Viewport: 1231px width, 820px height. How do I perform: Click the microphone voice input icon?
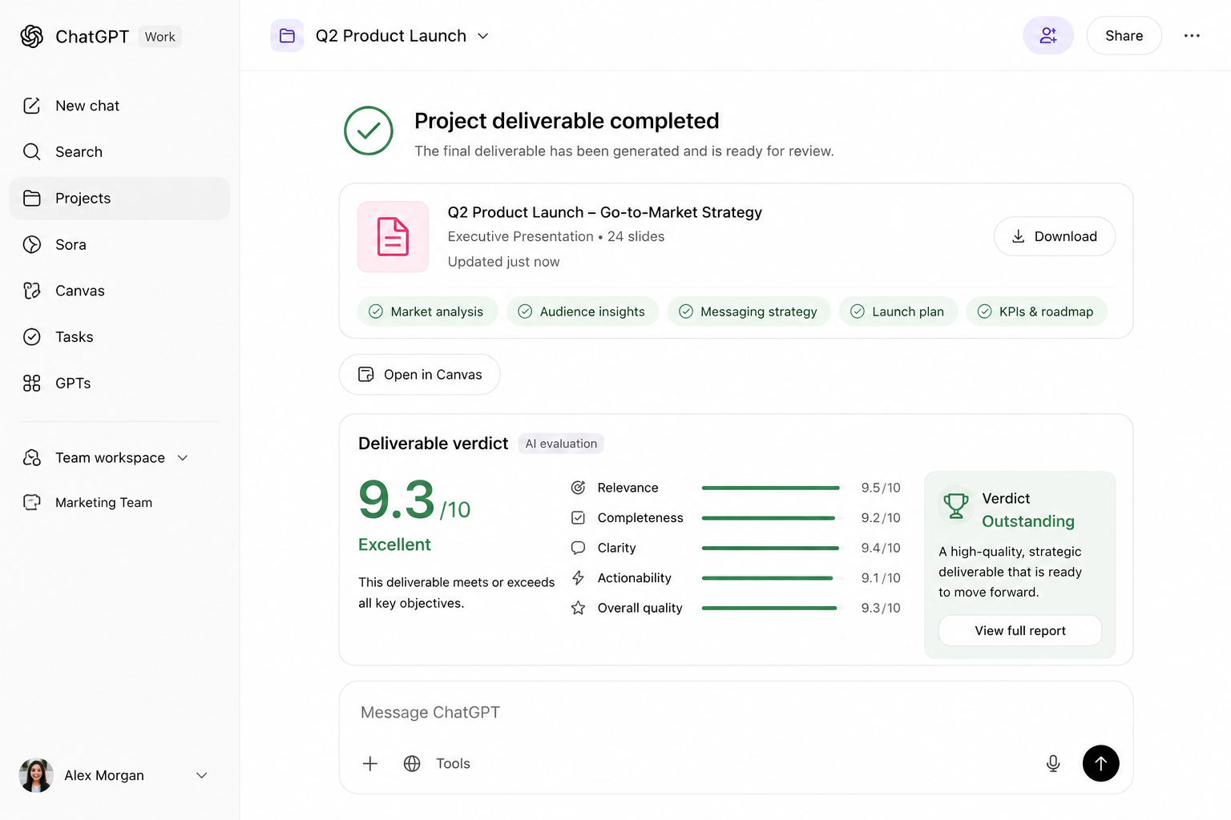click(x=1053, y=763)
